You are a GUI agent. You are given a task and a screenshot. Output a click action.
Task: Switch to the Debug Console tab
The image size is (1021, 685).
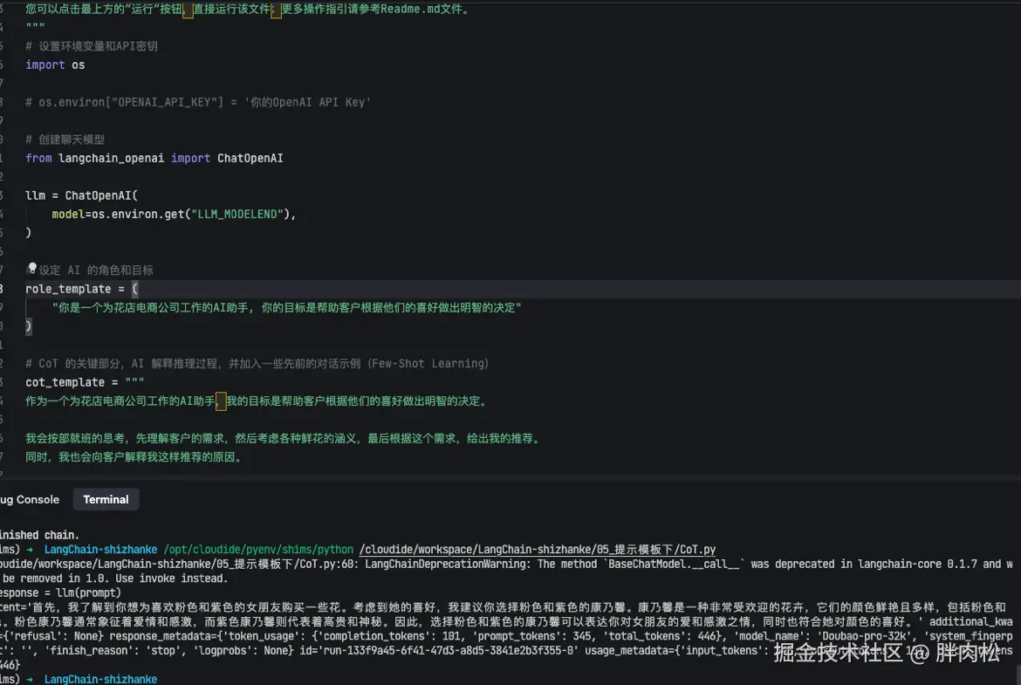(x=29, y=499)
